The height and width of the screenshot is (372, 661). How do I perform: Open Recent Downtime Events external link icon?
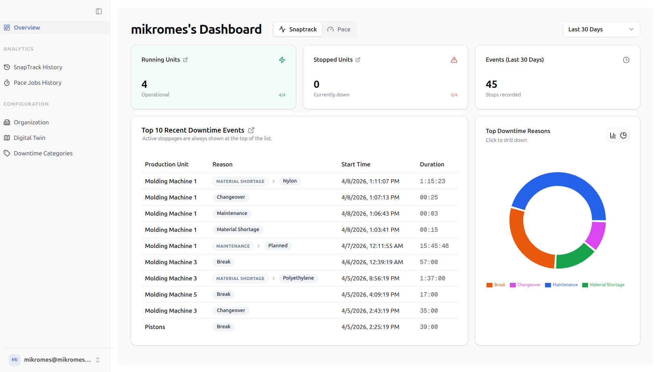(x=251, y=130)
